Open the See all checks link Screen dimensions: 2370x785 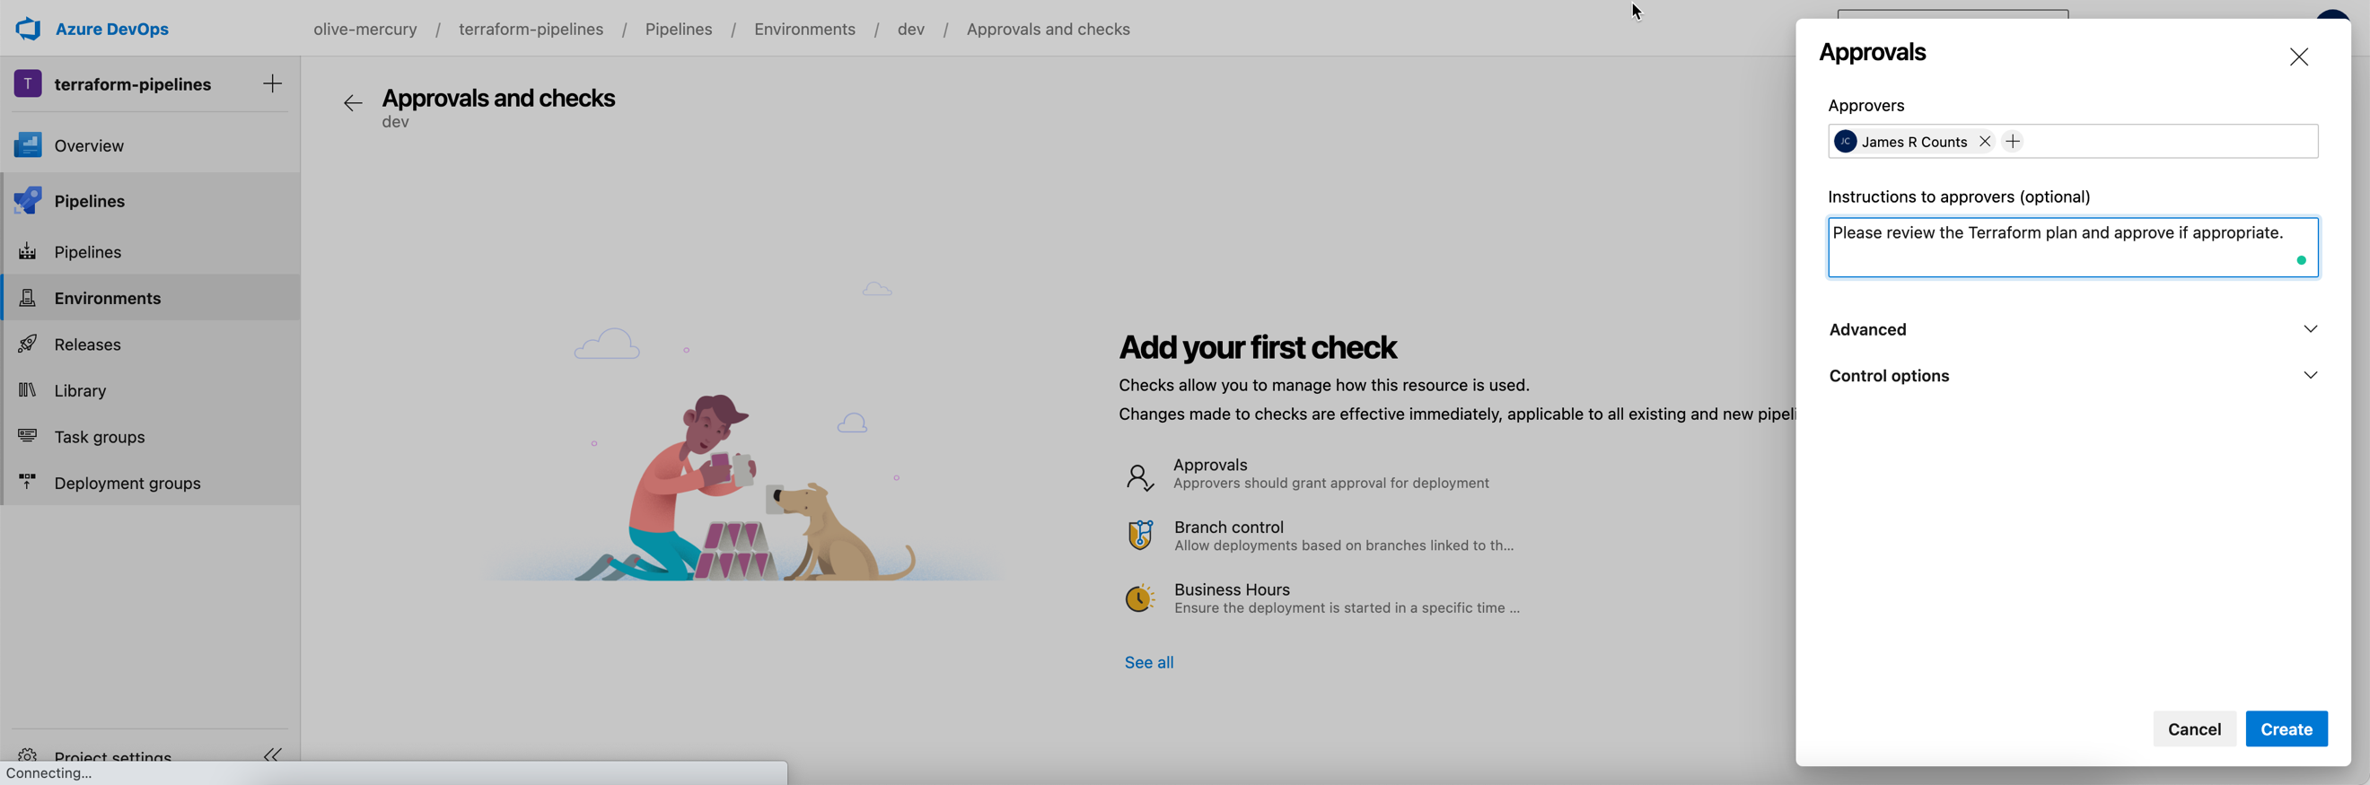(1148, 662)
